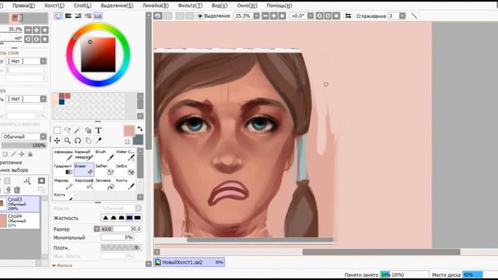The height and width of the screenshot is (280, 498).
Task: Choose the Eraser brush preset
Action: 84,170
